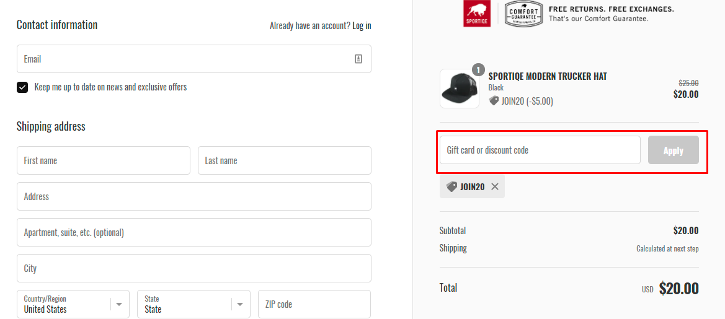Click the 'Free Returns. Free Exchanges.' text
Image resolution: width=725 pixels, height=319 pixels.
tap(612, 9)
